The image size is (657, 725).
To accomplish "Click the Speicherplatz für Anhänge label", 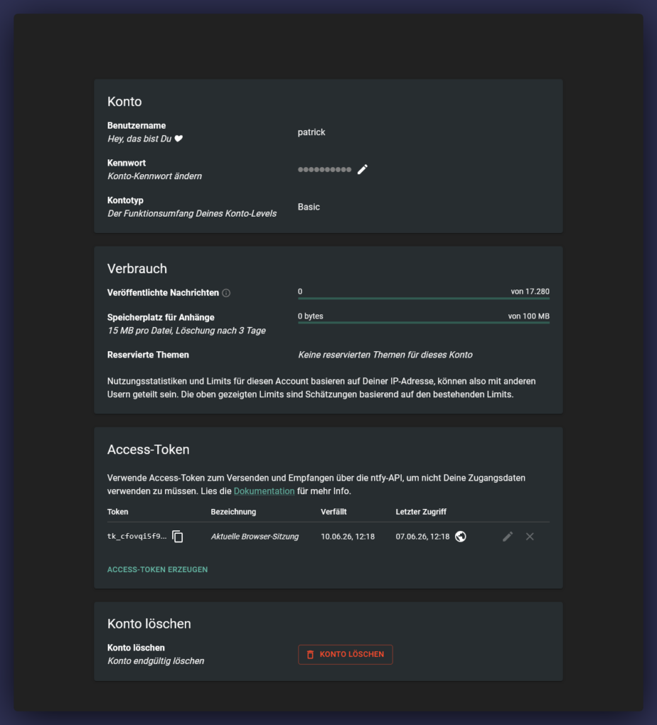I will [161, 317].
